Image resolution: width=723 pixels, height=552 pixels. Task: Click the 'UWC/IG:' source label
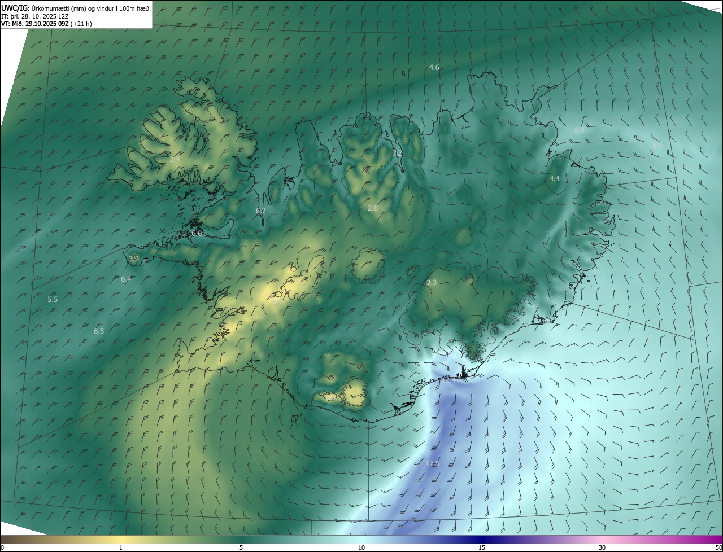tap(15, 8)
